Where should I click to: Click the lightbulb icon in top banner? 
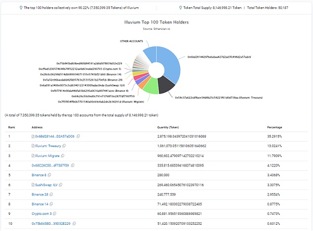[x=20, y=7]
